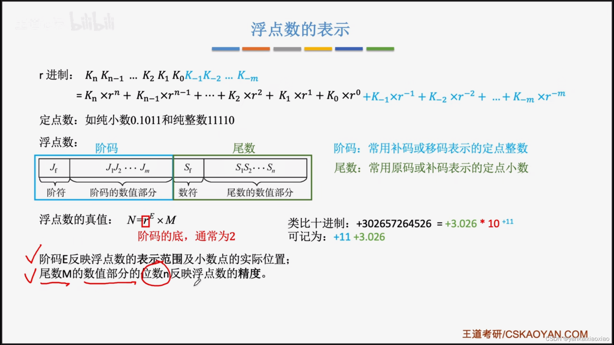Viewport: 614px width, 345px height.
Task: Click the Jf cell in the diagram
Action: (x=54, y=168)
